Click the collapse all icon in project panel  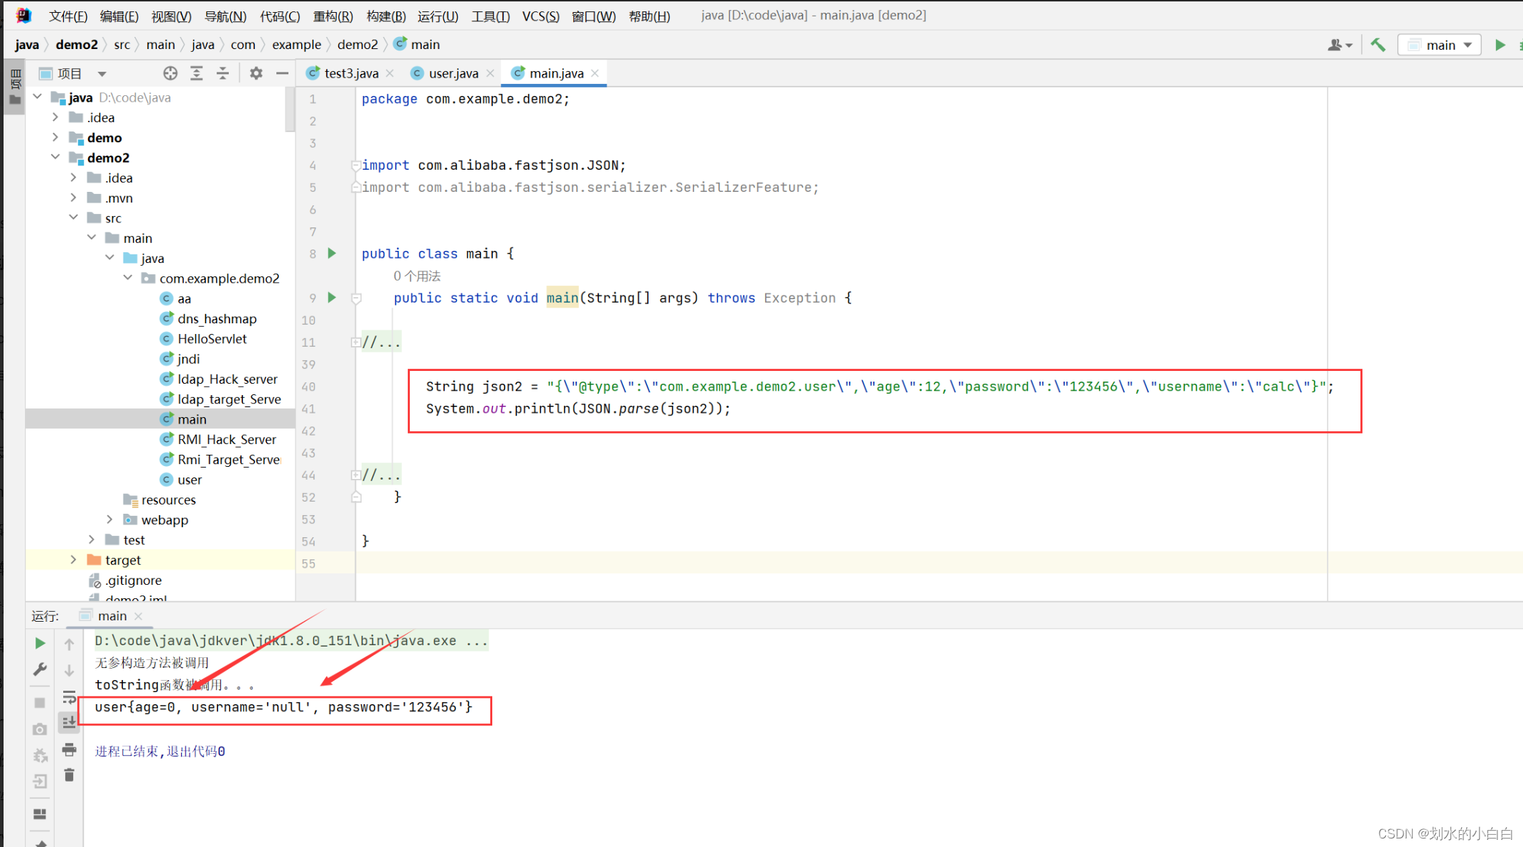pos(222,73)
